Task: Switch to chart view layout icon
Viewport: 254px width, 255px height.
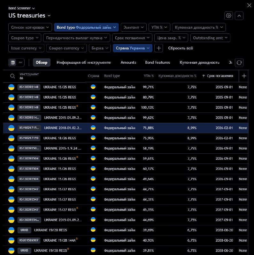Action: tap(20, 62)
